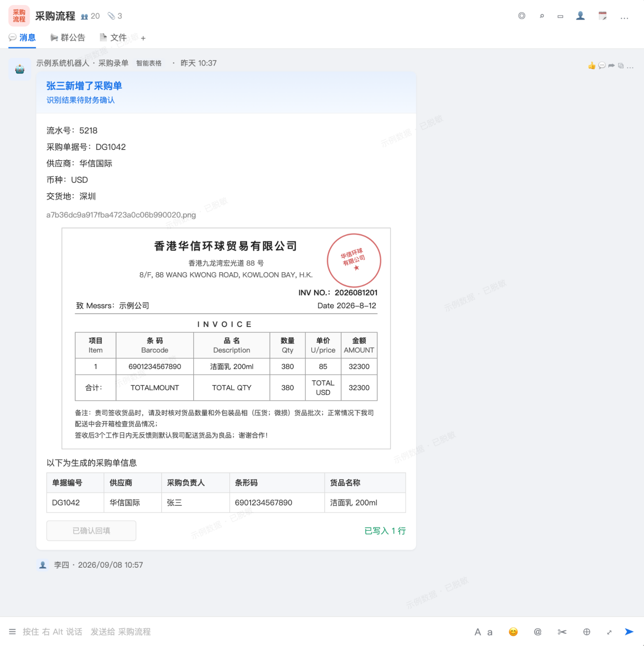Image resolution: width=644 pixels, height=646 pixels.
Task: Open the calendar icon in the header
Action: coord(602,16)
